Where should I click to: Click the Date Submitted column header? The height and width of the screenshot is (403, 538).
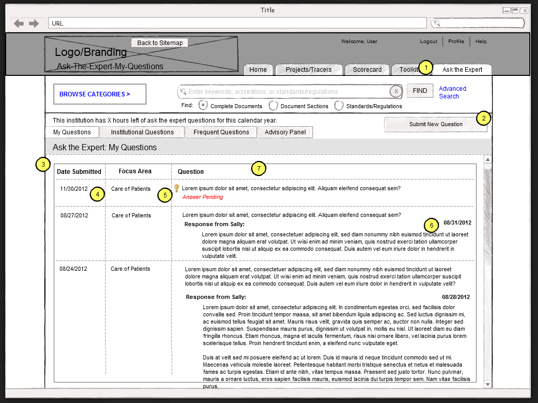pyautogui.click(x=79, y=172)
